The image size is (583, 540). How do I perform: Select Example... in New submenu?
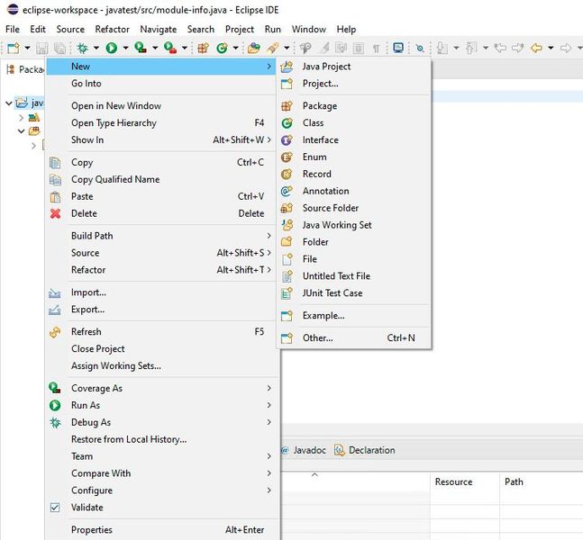click(354, 316)
